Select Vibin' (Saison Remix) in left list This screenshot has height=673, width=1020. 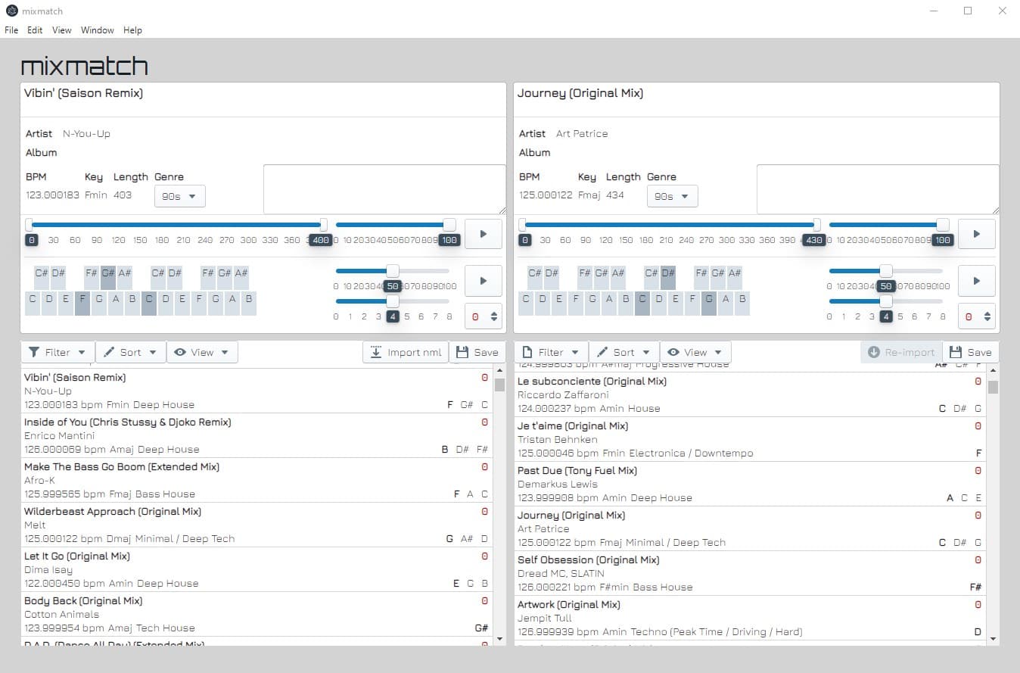(x=257, y=391)
